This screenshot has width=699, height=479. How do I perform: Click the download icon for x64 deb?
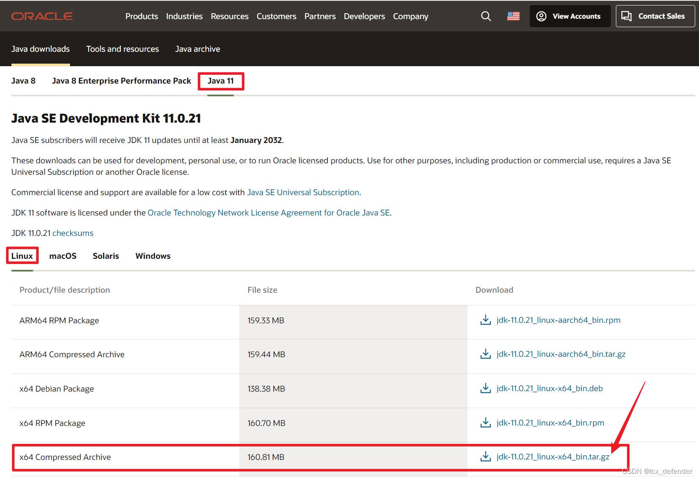point(486,388)
